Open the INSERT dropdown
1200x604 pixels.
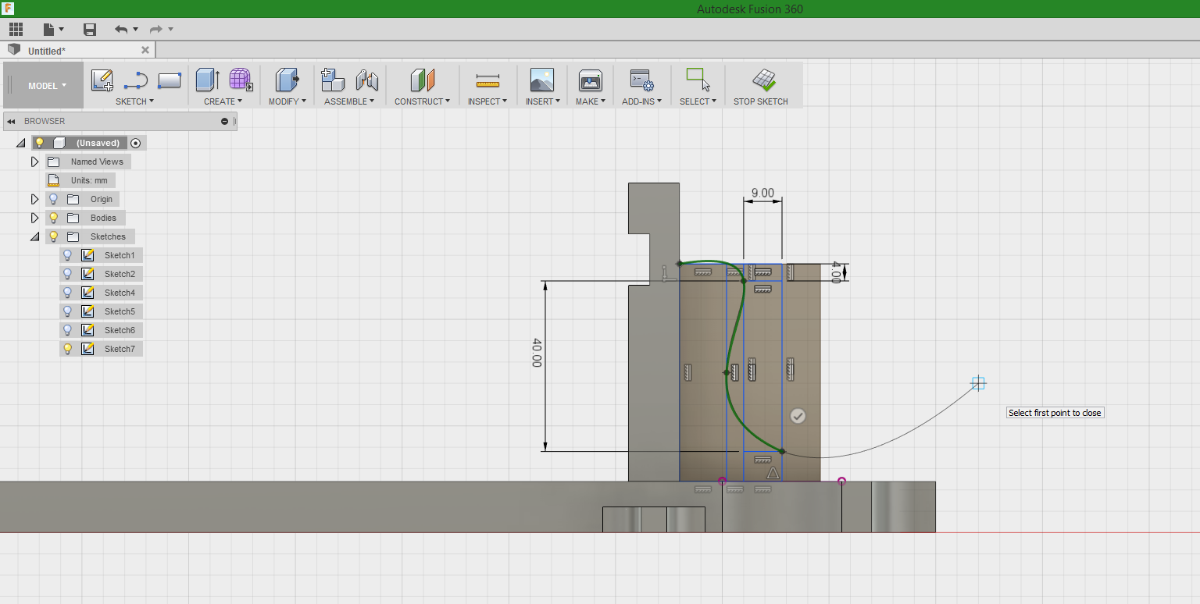coord(543,101)
